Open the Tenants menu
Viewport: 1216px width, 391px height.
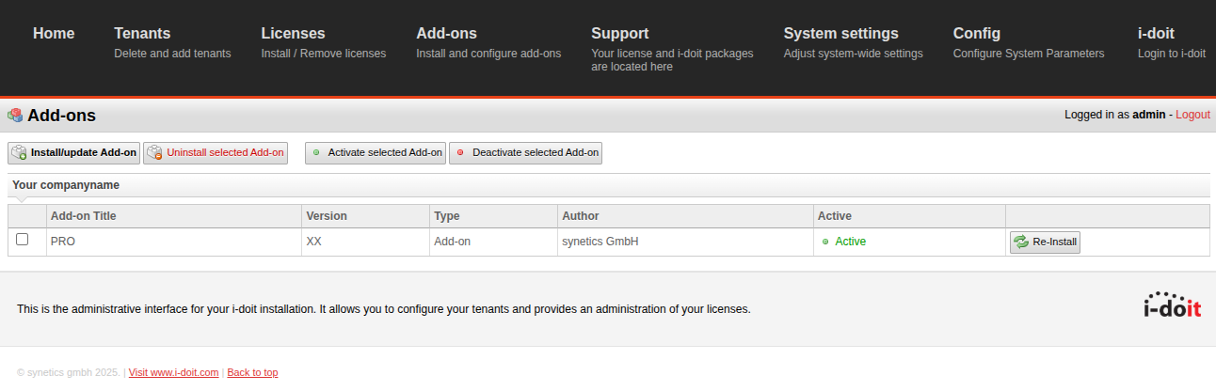pyautogui.click(x=142, y=34)
